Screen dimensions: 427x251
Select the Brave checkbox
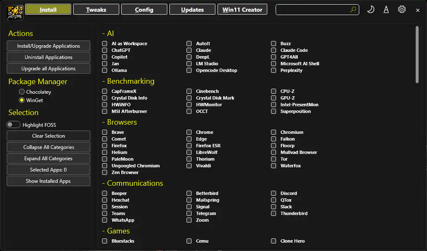(105, 132)
